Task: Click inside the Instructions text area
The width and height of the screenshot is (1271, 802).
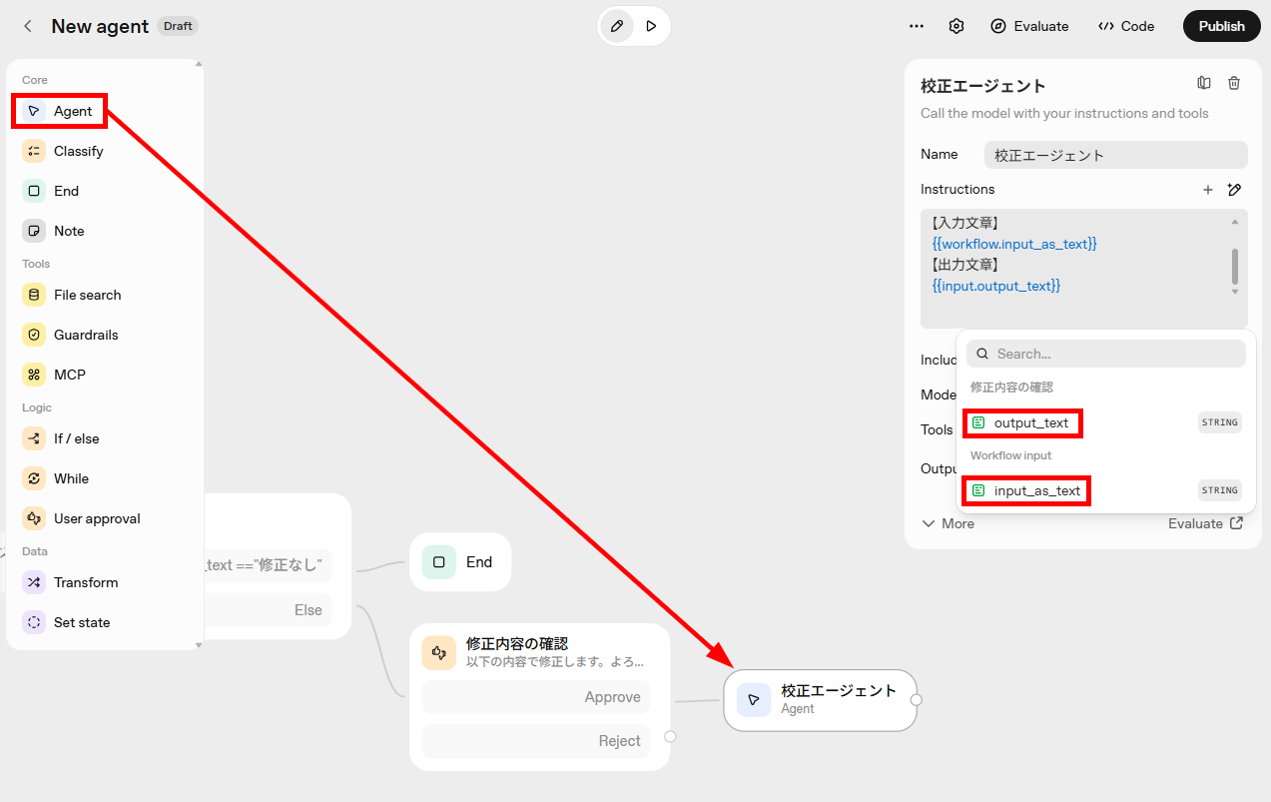Action: [1084, 269]
